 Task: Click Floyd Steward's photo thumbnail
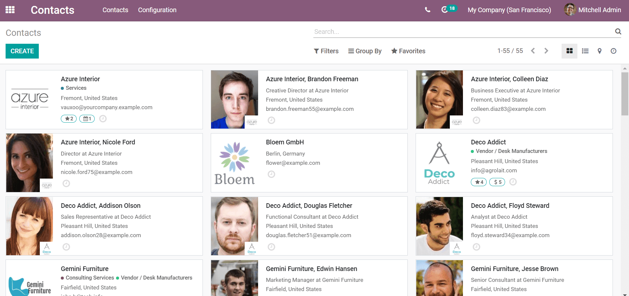[440, 226]
